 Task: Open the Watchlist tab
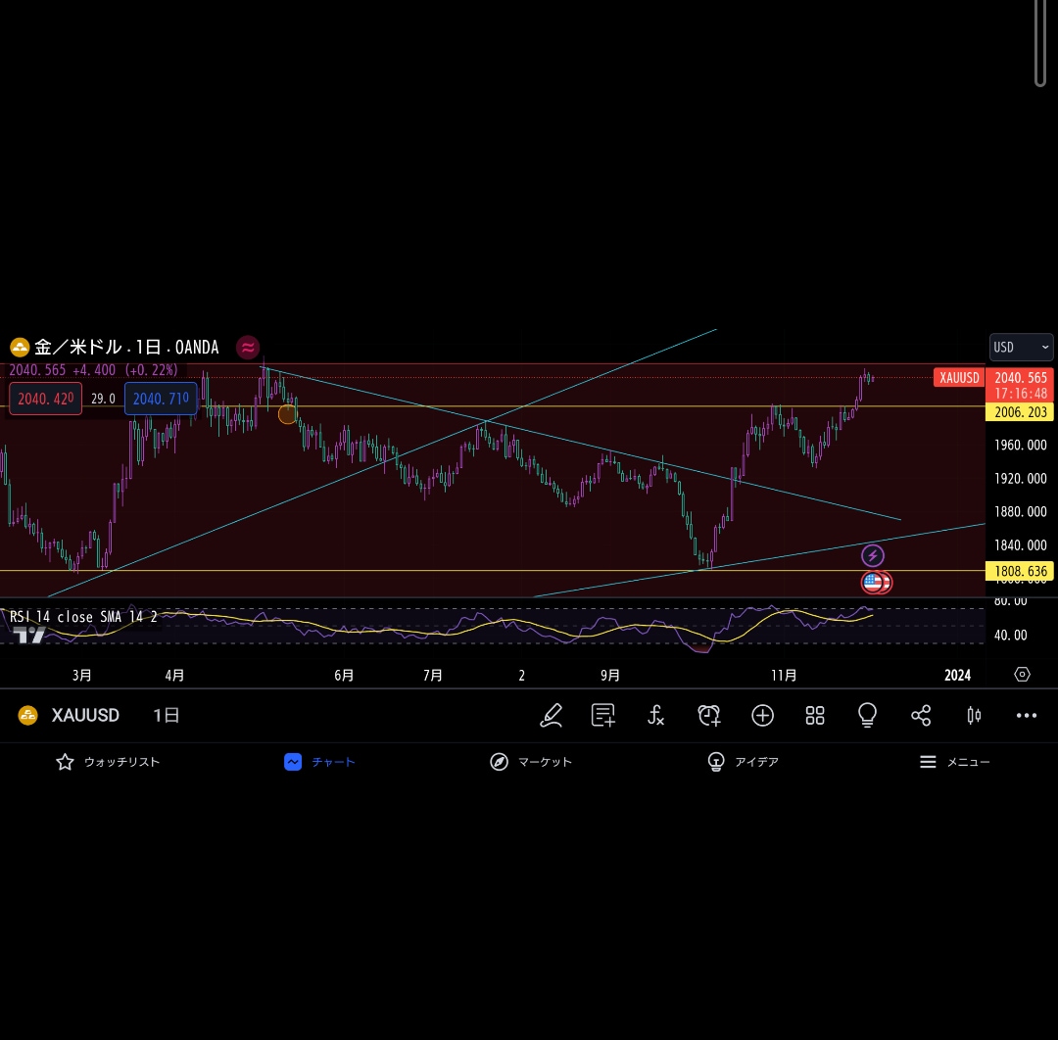pyautogui.click(x=108, y=762)
